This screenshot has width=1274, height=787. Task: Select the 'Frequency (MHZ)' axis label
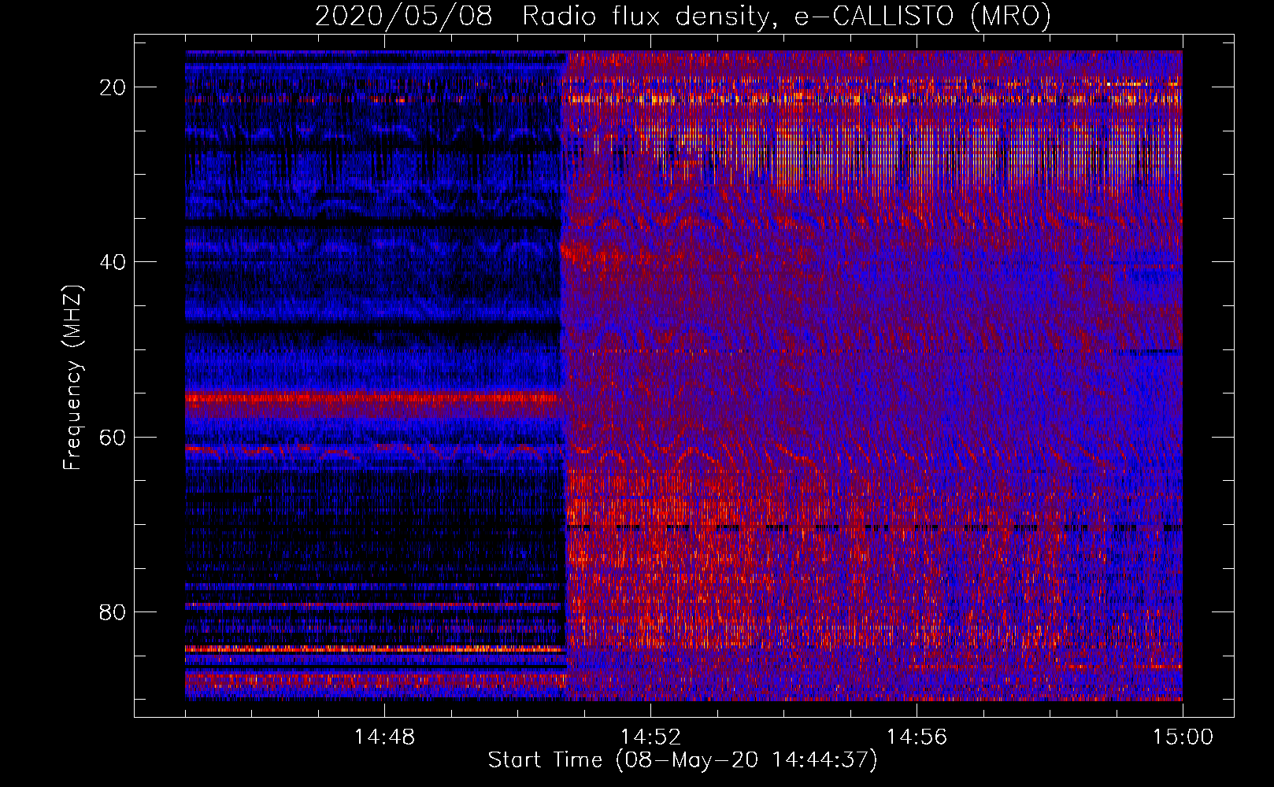coord(72,377)
